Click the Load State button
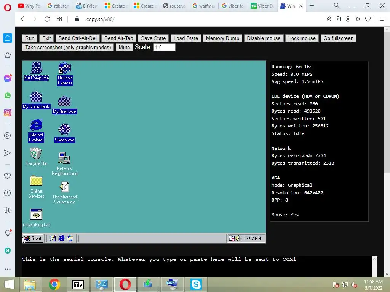The width and height of the screenshot is (390, 292). click(186, 38)
